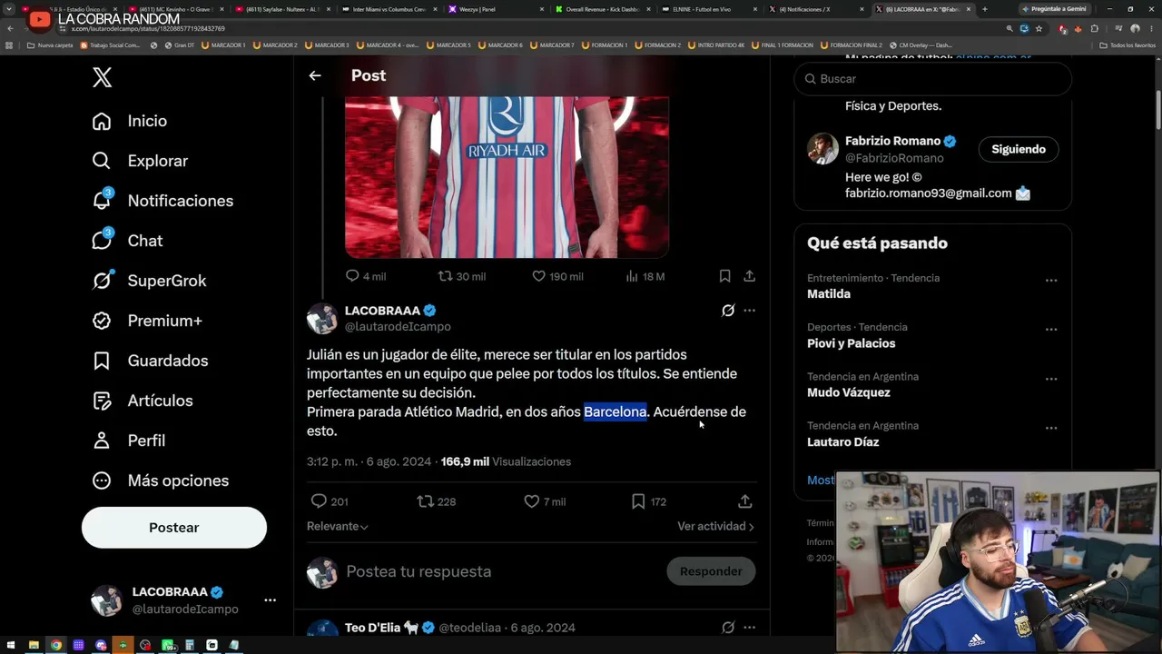Click the Perfil person icon
This screenshot has width=1162, height=654.
(102, 441)
